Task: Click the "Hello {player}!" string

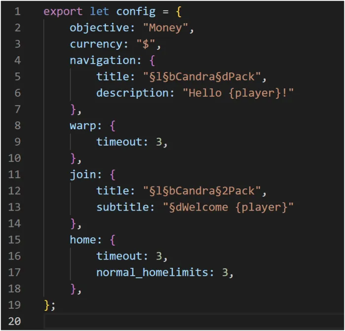Action: [238, 93]
